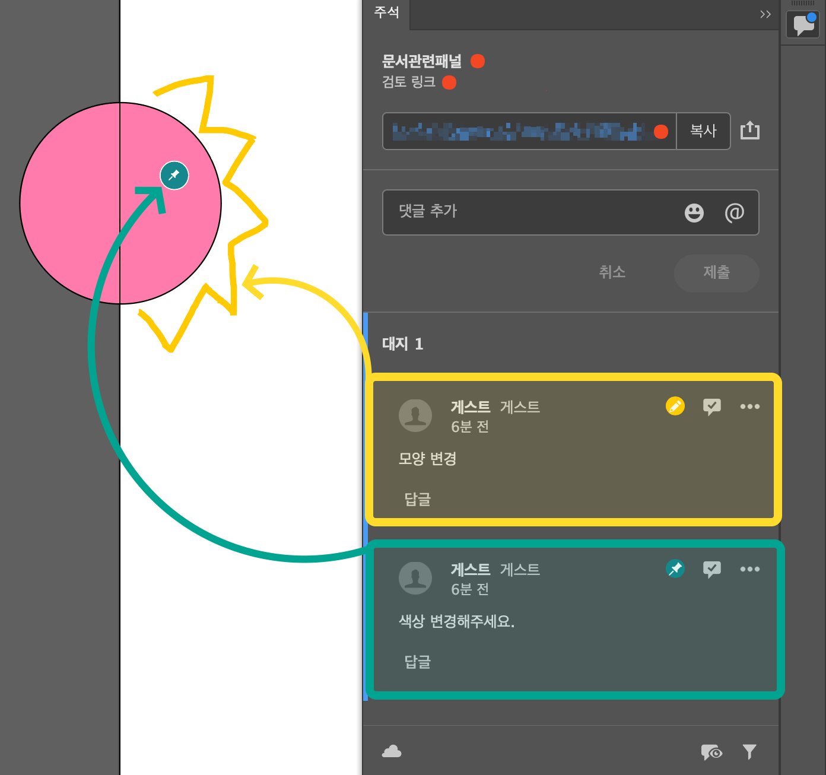Open more options on the 모양 변경 comment

pyautogui.click(x=749, y=406)
